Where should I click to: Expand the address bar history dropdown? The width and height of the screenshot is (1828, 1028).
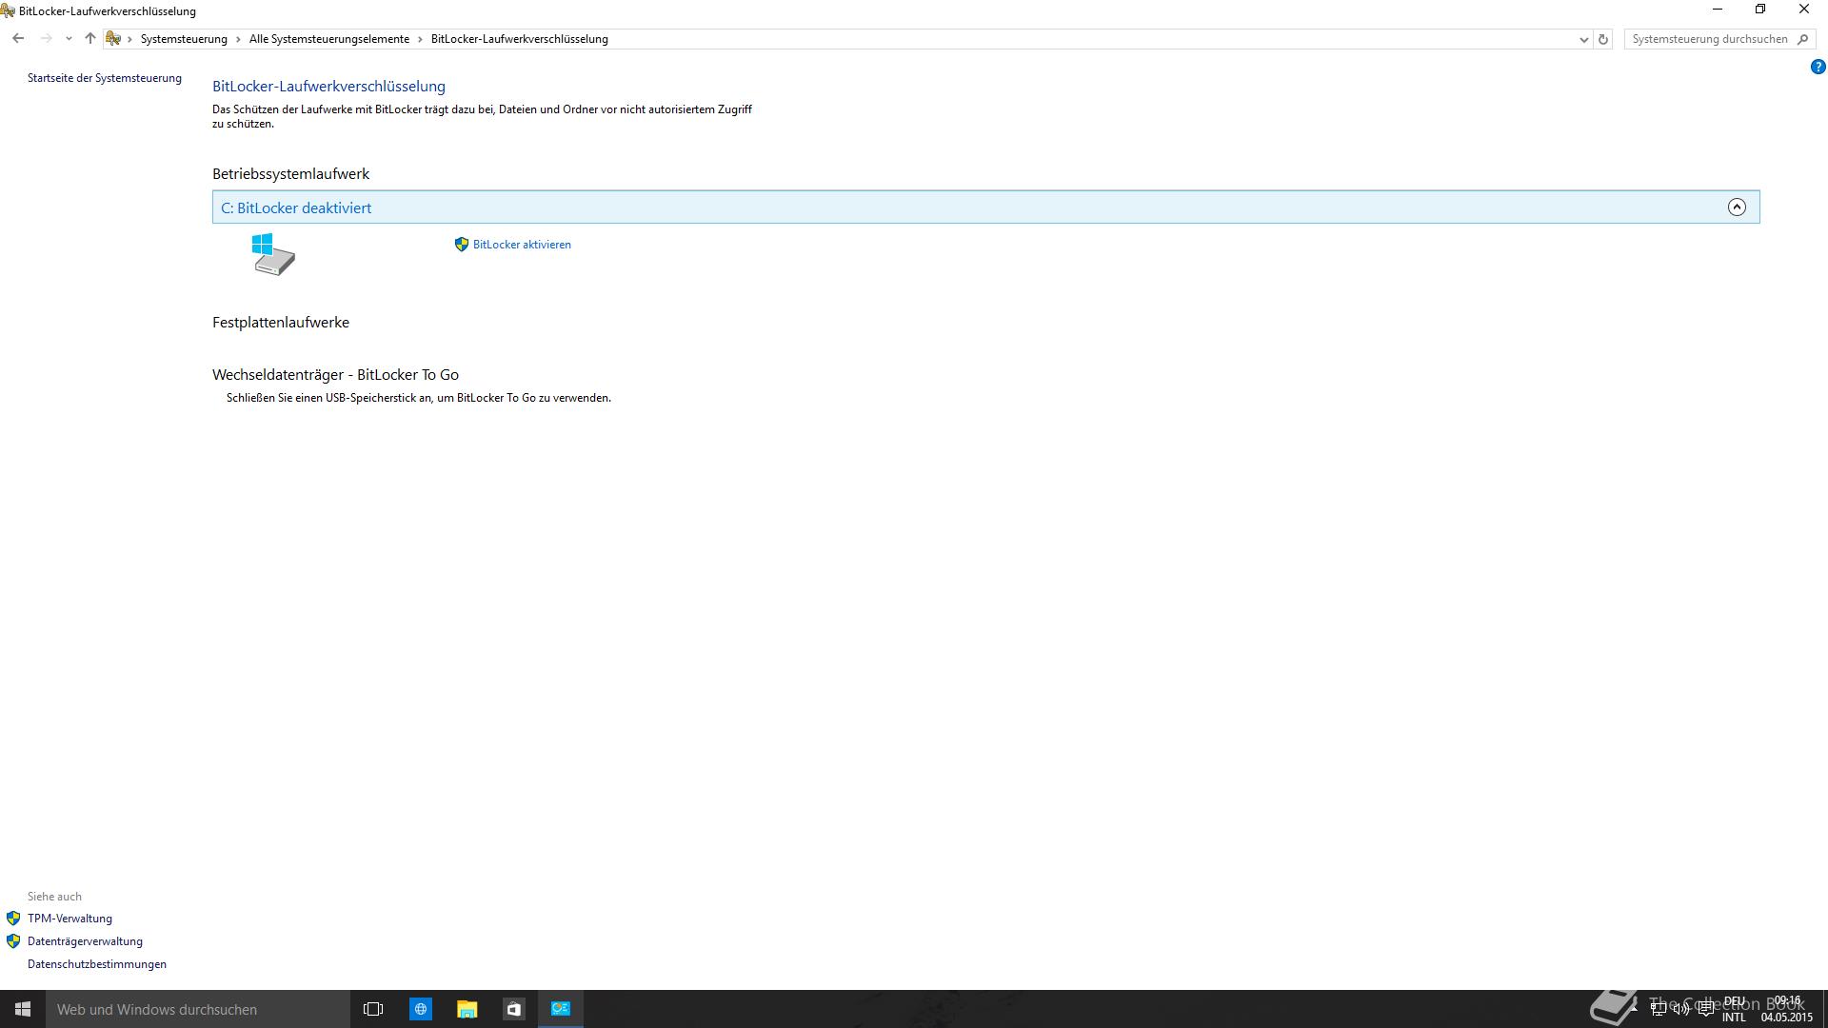click(x=1583, y=39)
